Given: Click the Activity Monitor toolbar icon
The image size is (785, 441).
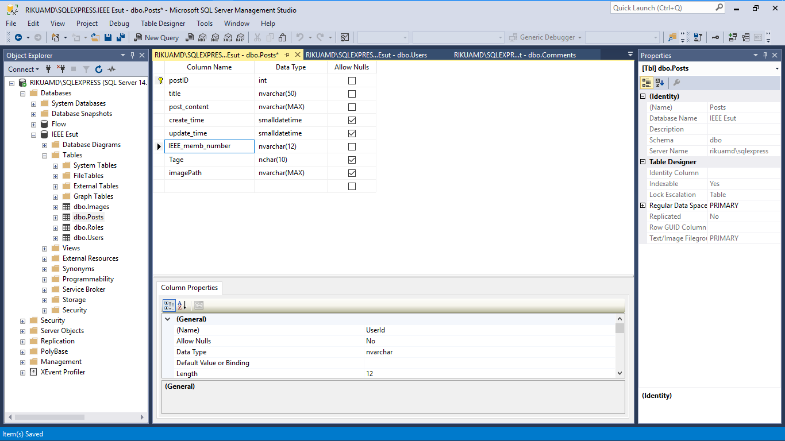Looking at the screenshot, I should click(x=345, y=37).
